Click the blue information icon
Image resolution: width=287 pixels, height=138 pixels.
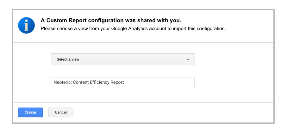coord(26,25)
